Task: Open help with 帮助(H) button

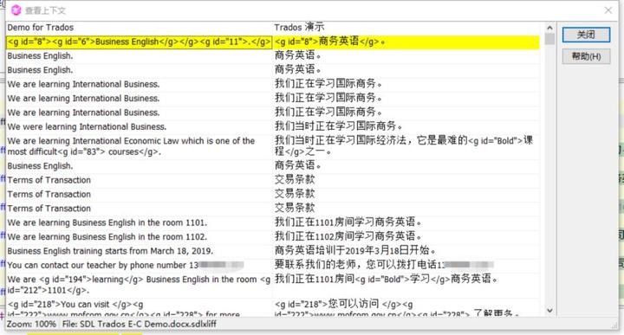Action: point(586,56)
